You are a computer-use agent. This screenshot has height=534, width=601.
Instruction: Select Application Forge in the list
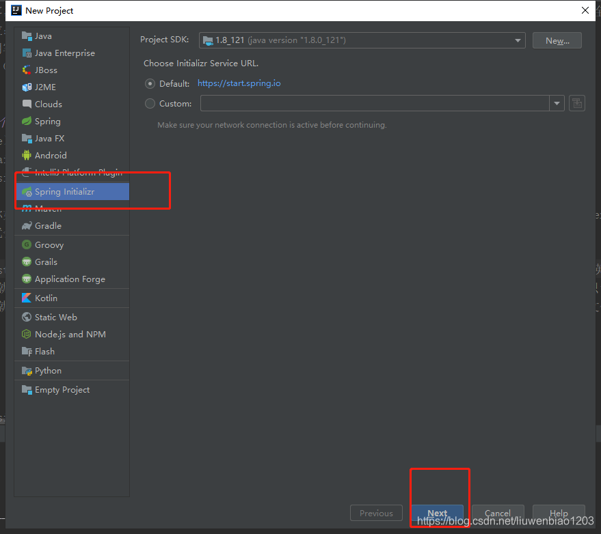point(72,279)
